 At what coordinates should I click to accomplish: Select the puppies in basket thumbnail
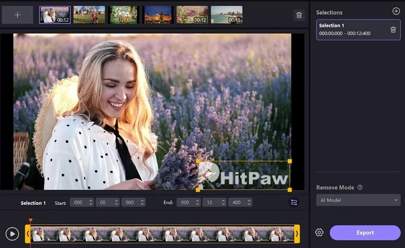tap(124, 15)
